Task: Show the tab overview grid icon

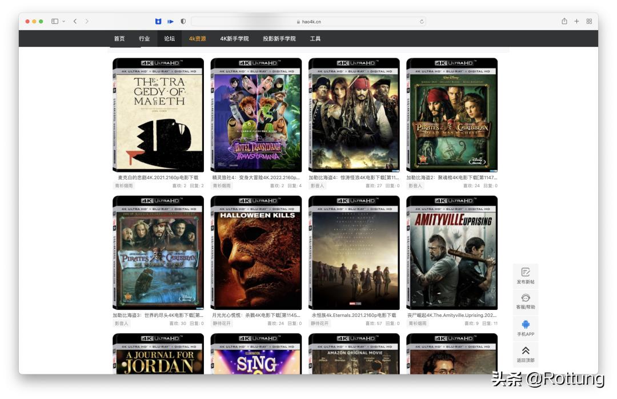Action: 589,21
